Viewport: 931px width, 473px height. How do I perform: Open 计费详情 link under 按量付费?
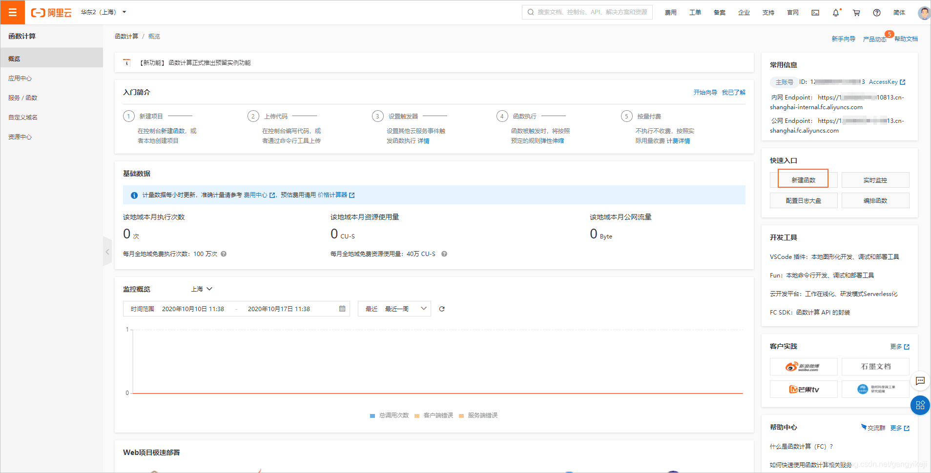679,141
